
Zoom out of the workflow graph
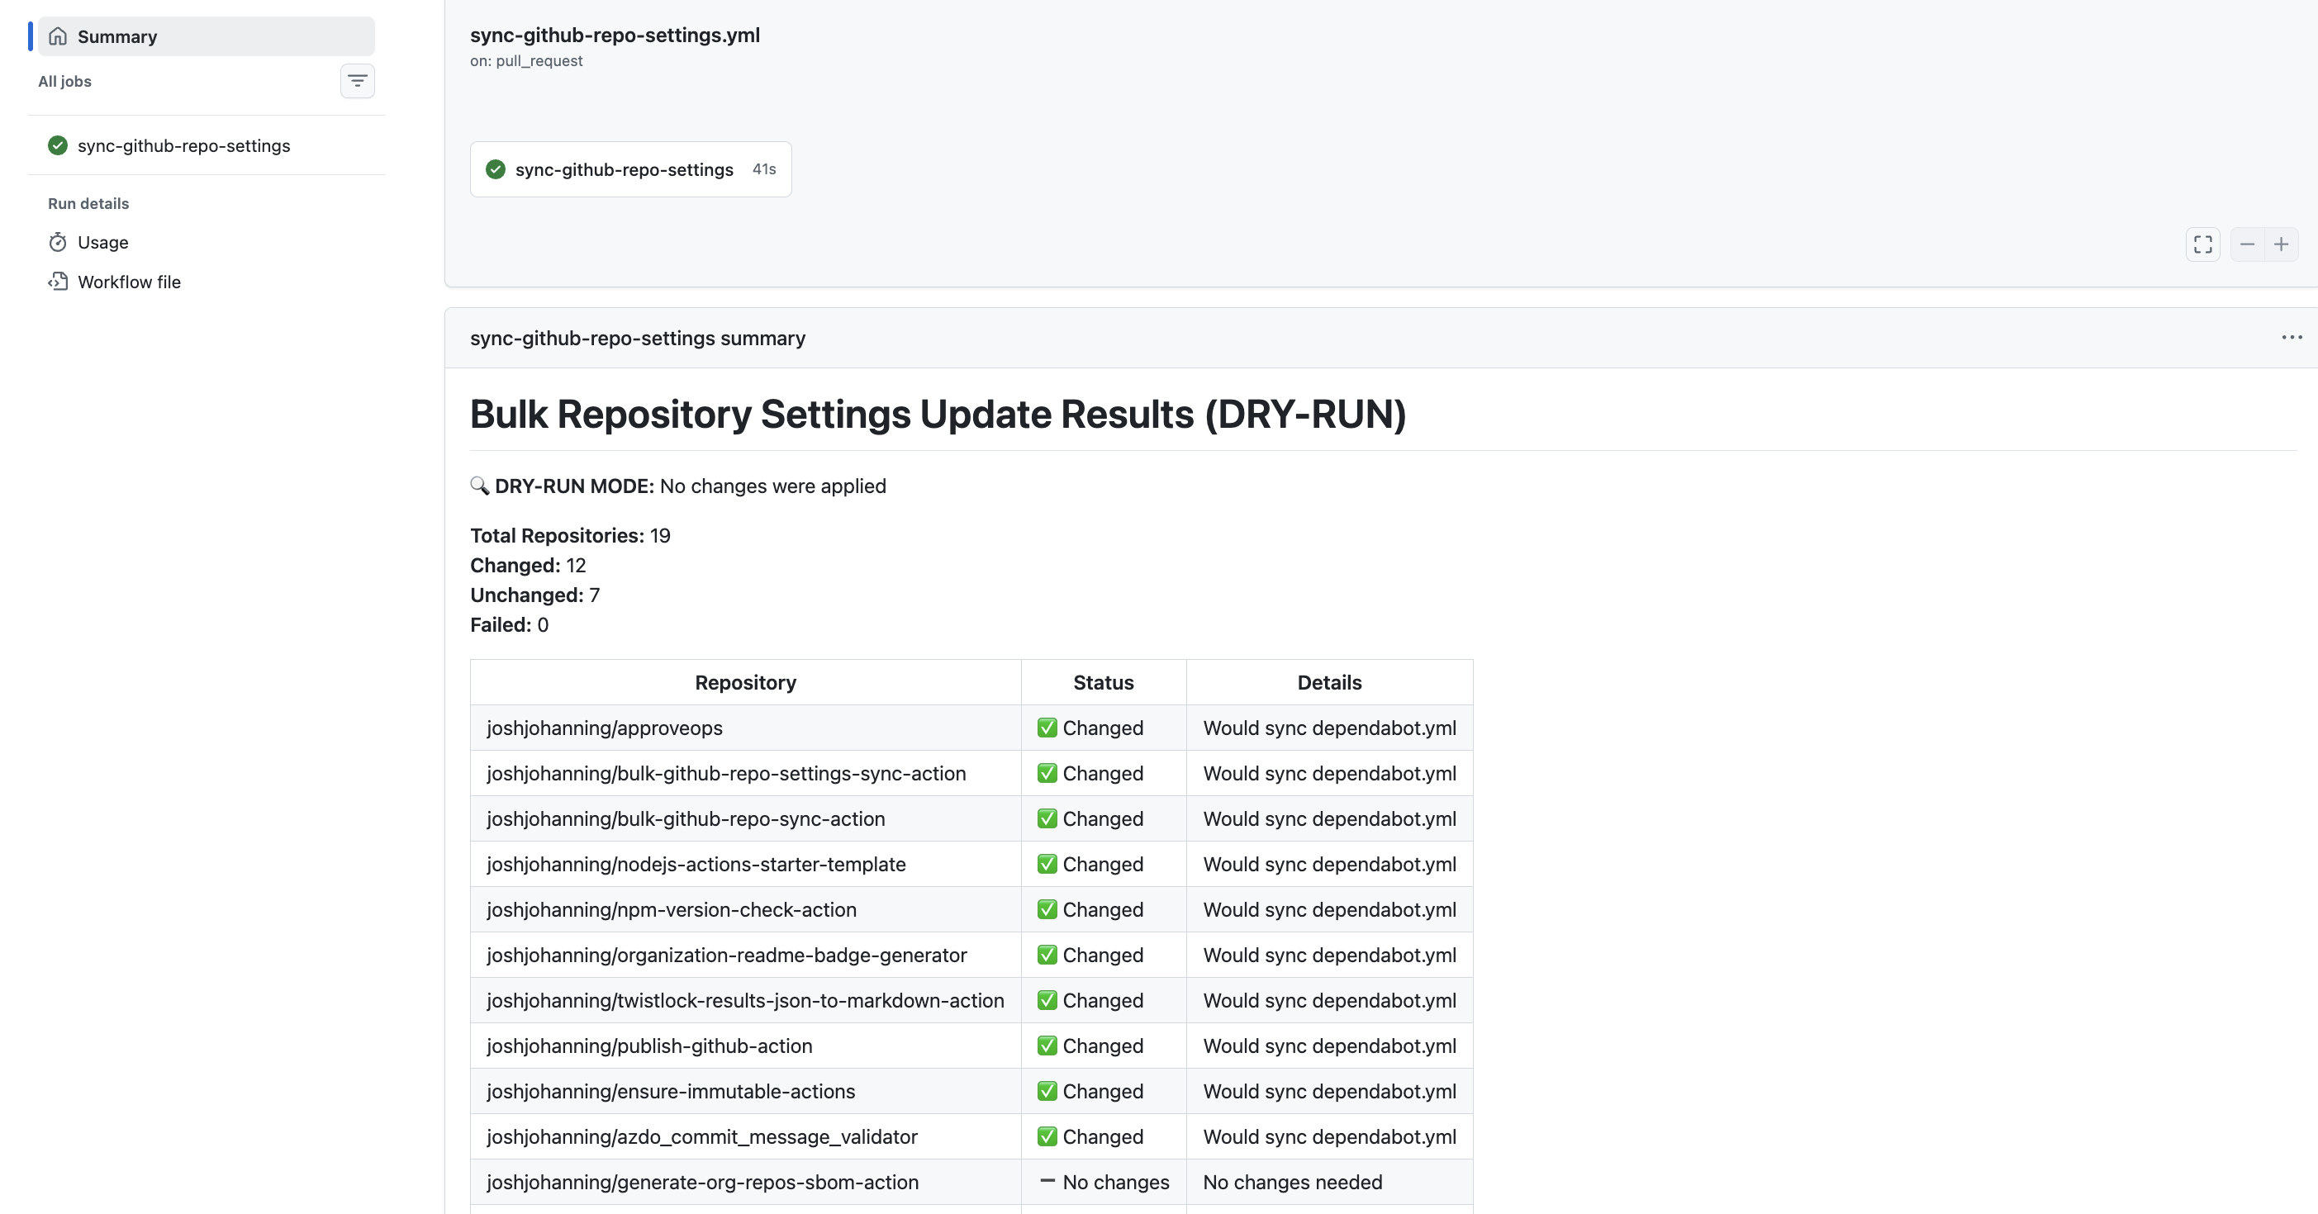click(2245, 244)
